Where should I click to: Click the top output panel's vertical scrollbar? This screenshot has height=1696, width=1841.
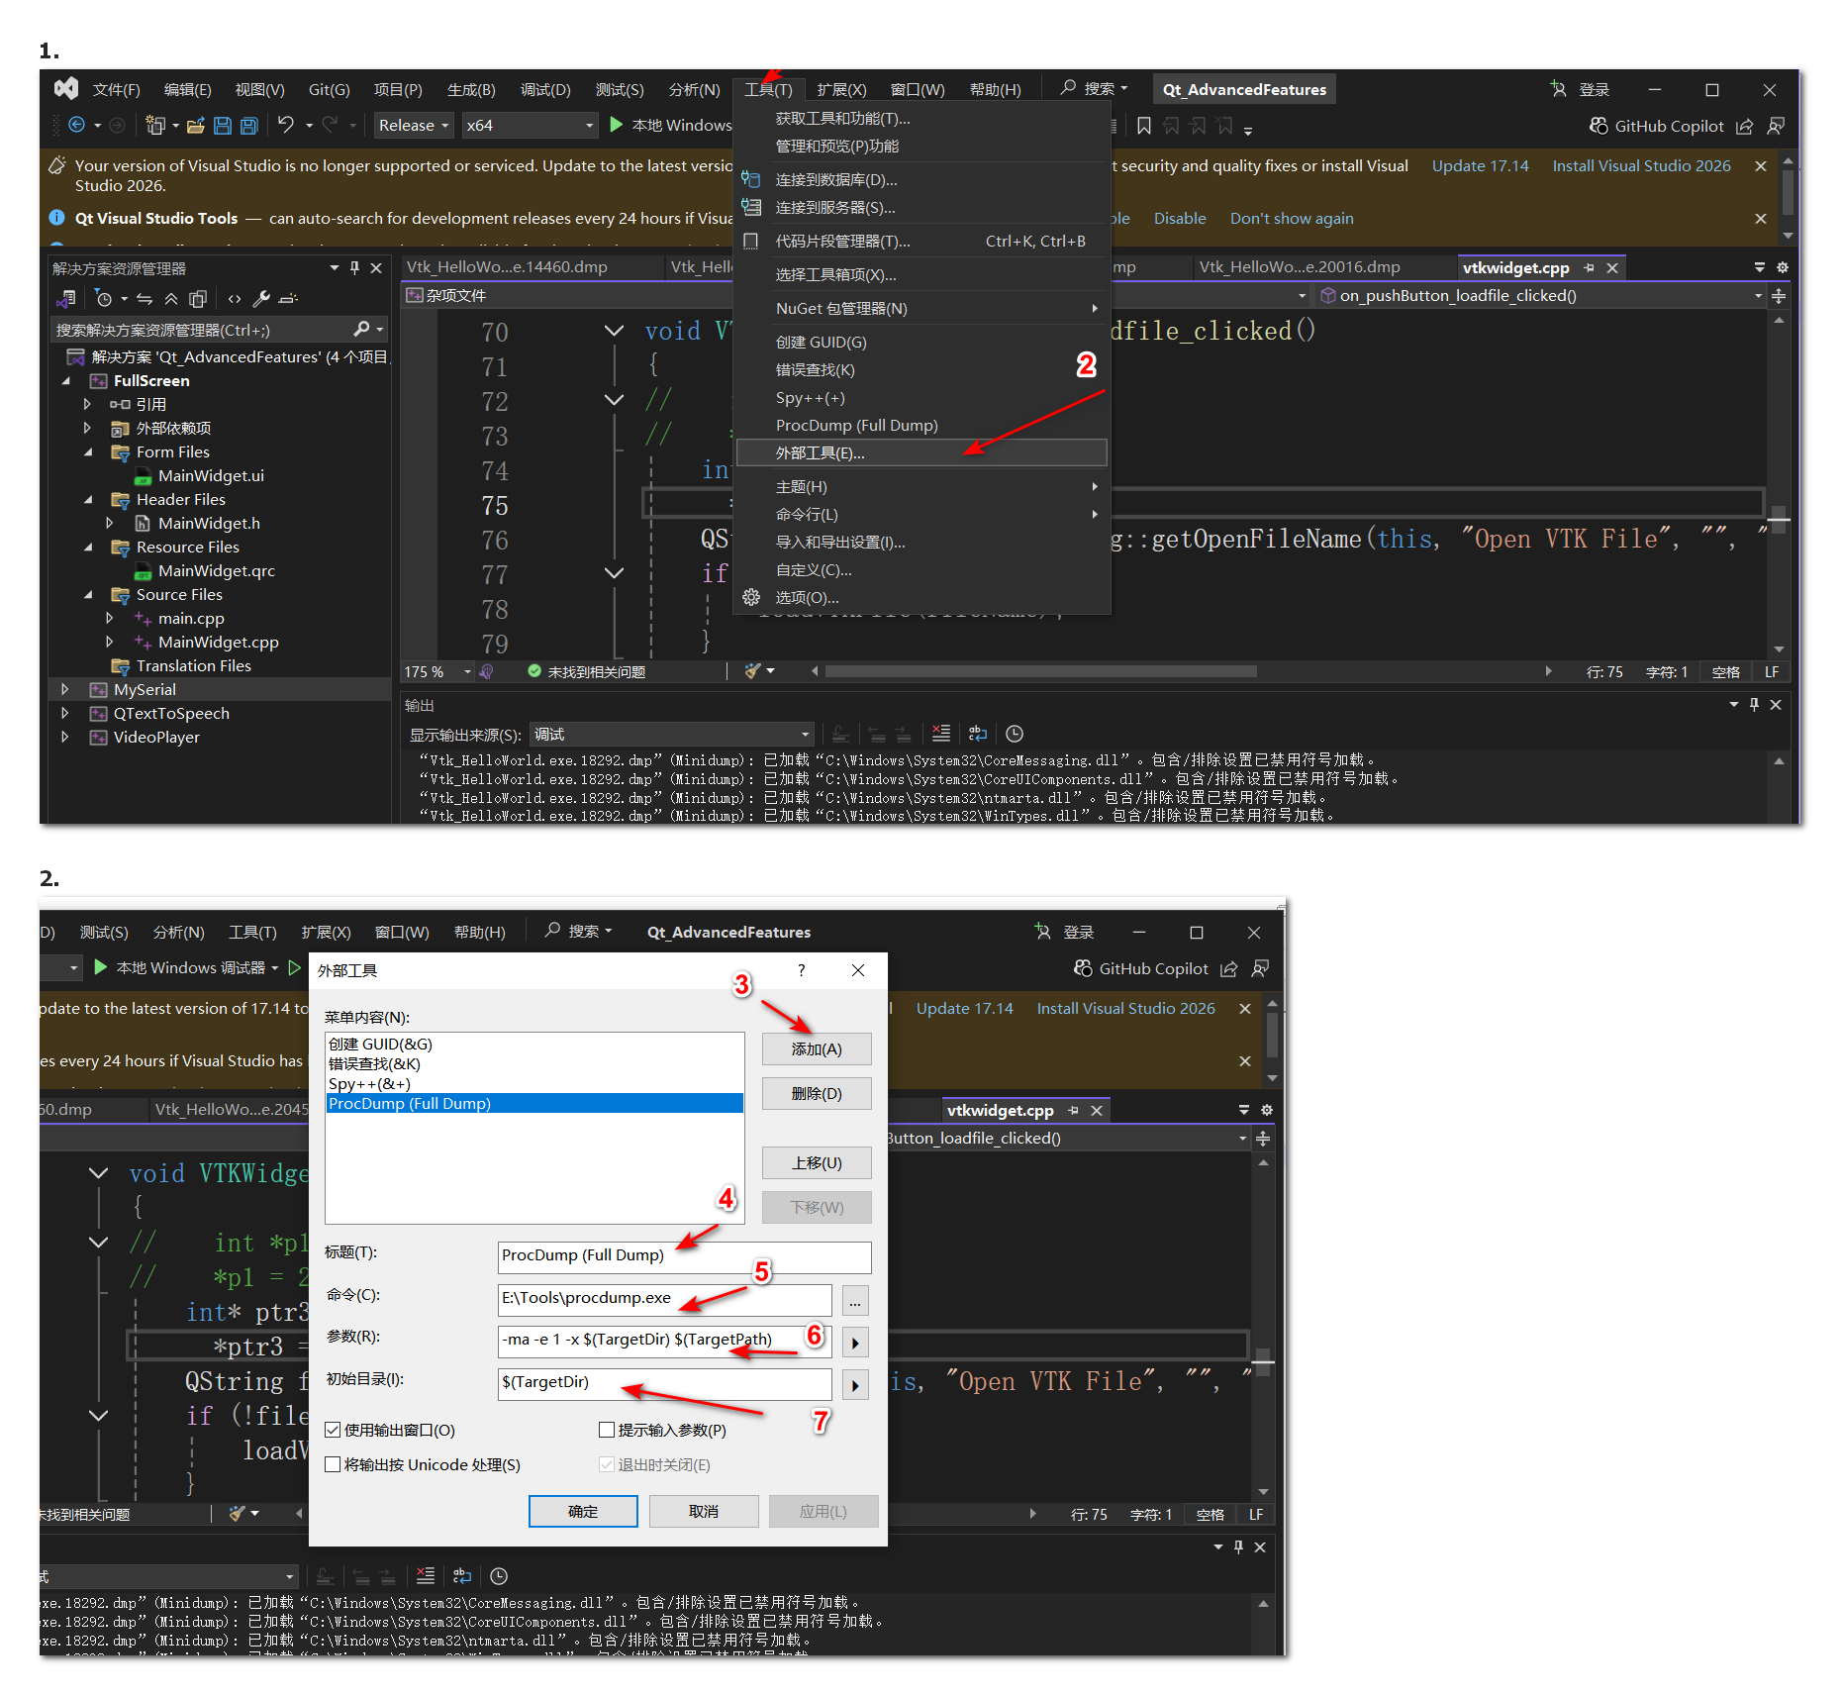[1779, 788]
